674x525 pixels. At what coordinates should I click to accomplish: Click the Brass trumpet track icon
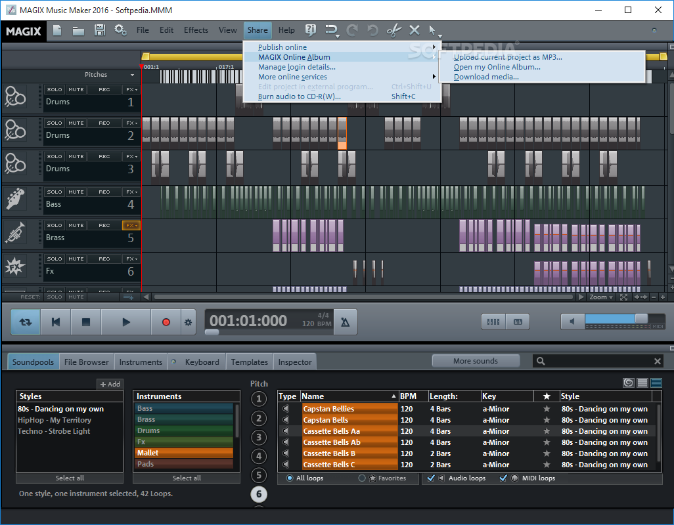pos(15,233)
